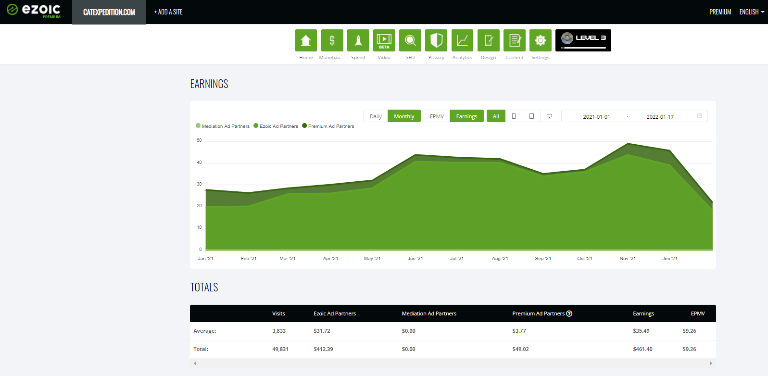The width and height of the screenshot is (768, 376).
Task: Open the English language dropdown
Action: [752, 12]
